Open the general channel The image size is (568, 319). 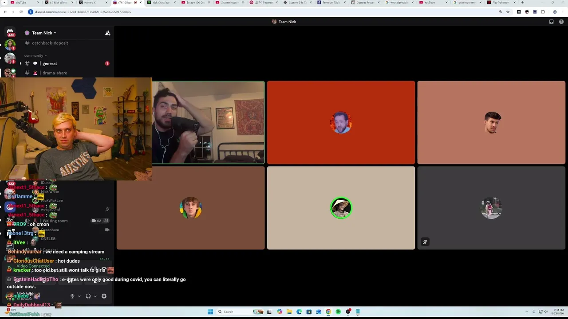point(50,63)
